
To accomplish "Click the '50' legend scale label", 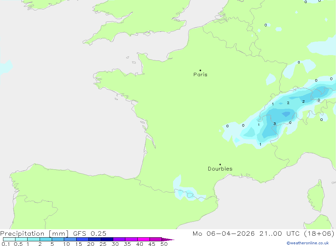I will (x=164, y=244).
